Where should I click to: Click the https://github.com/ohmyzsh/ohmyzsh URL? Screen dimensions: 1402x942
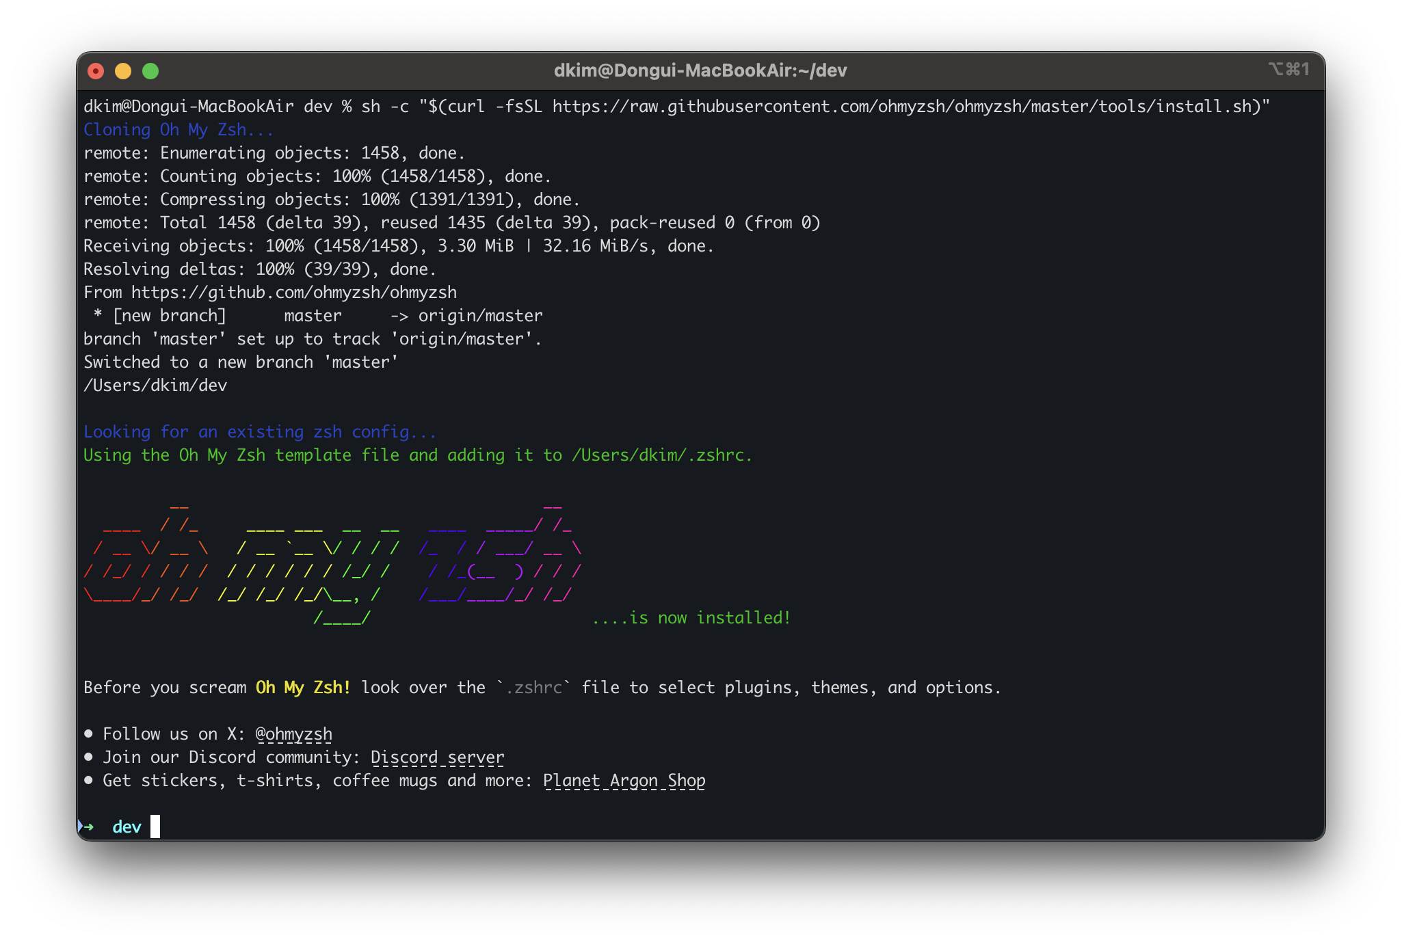[294, 293]
